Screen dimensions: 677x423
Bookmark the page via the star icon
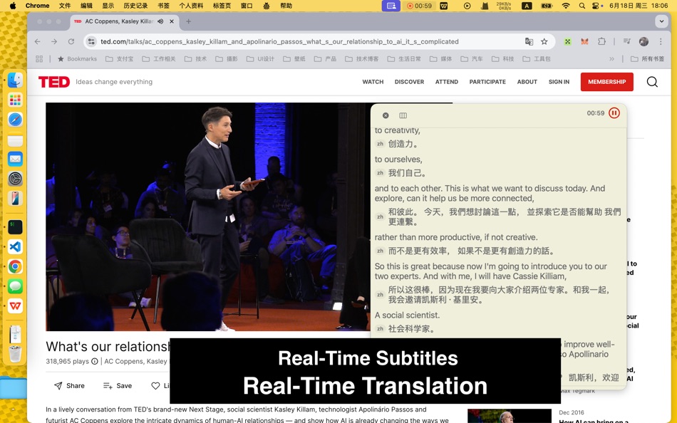coord(542,42)
